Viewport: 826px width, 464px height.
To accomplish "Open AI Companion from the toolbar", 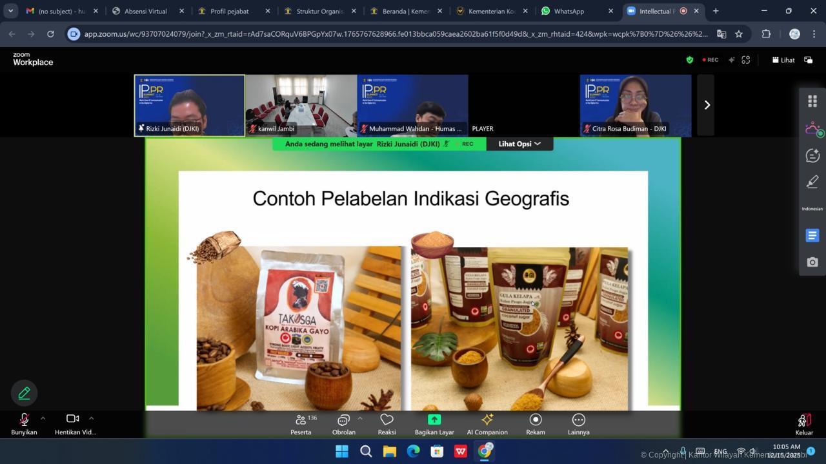I will point(487,424).
